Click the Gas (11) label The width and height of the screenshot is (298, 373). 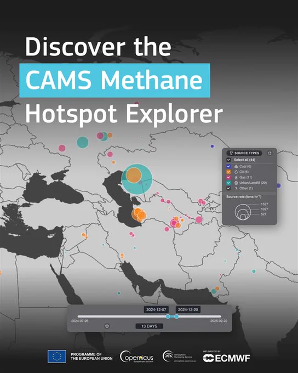click(246, 177)
